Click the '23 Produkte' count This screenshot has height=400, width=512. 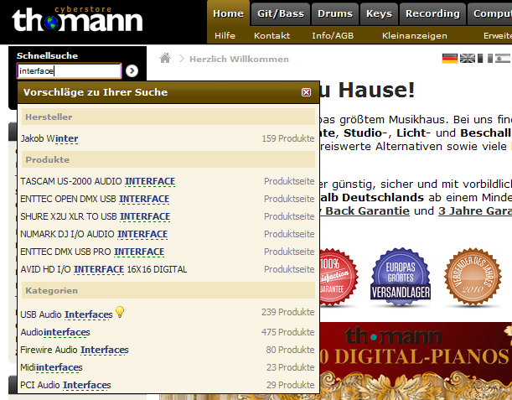pos(290,367)
